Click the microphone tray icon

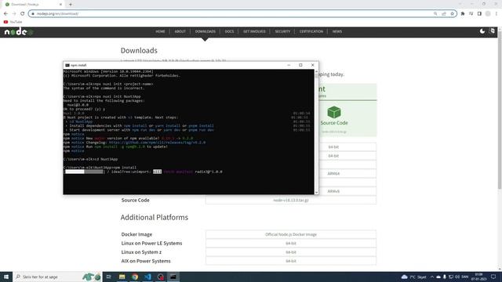point(445,277)
